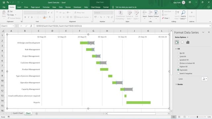This screenshot has width=212, height=119.
Task: Open the Fill & Line paint bucket tab
Action: 177,42
